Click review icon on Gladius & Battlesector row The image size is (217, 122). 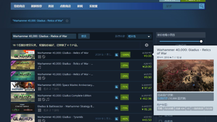click(116, 108)
